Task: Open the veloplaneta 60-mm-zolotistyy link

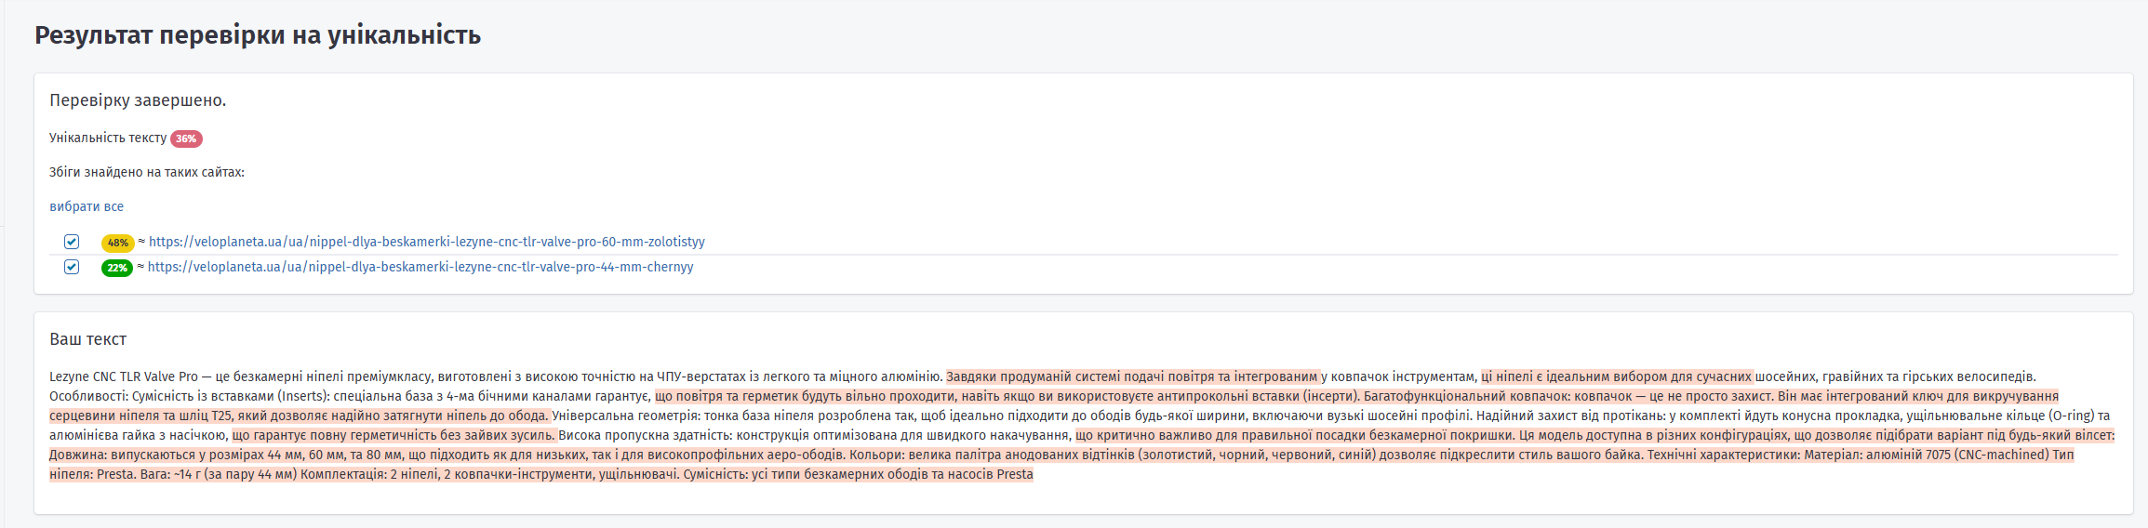Action: pyautogui.click(x=426, y=242)
